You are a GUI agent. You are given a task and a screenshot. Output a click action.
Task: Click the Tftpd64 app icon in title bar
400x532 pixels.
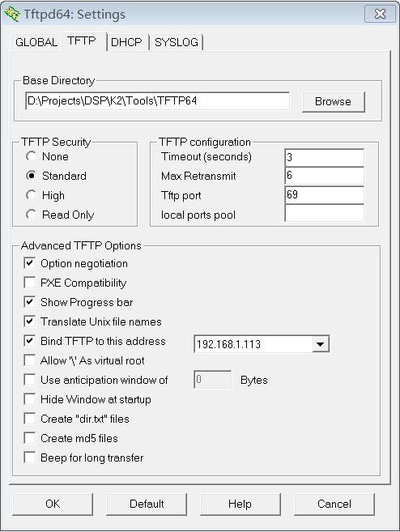click(x=12, y=15)
